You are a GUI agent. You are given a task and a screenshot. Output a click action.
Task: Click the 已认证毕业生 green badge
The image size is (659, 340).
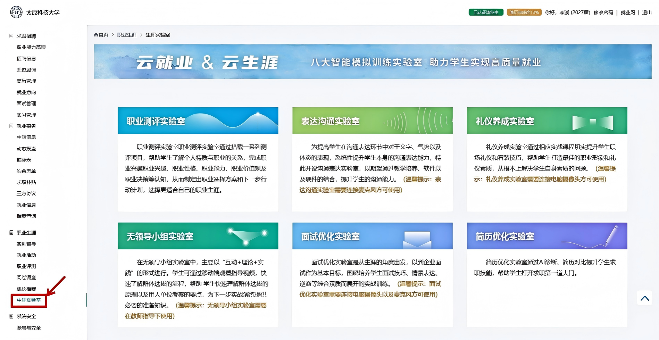coord(486,13)
